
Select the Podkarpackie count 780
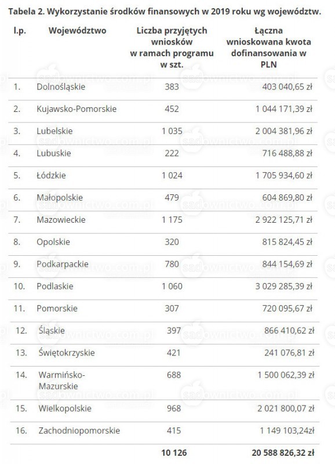[172, 264]
